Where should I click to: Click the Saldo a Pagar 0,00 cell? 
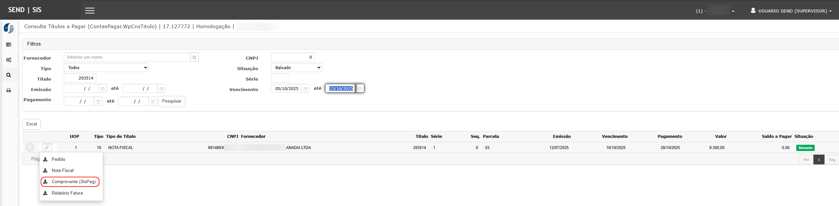(786, 148)
